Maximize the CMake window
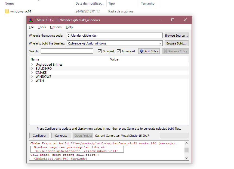The width and height of the screenshot is (234, 169). [173, 20]
